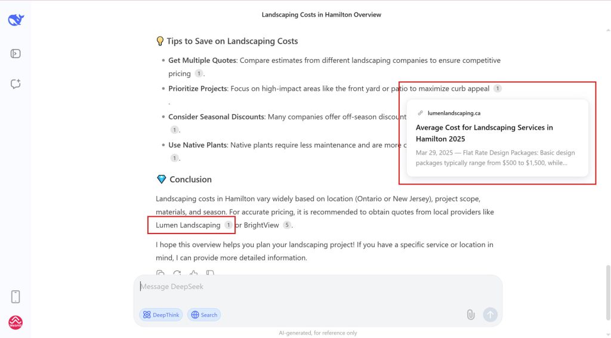Attach a file with the paperclip icon
Screen dimensions: 611x338
[471, 315]
